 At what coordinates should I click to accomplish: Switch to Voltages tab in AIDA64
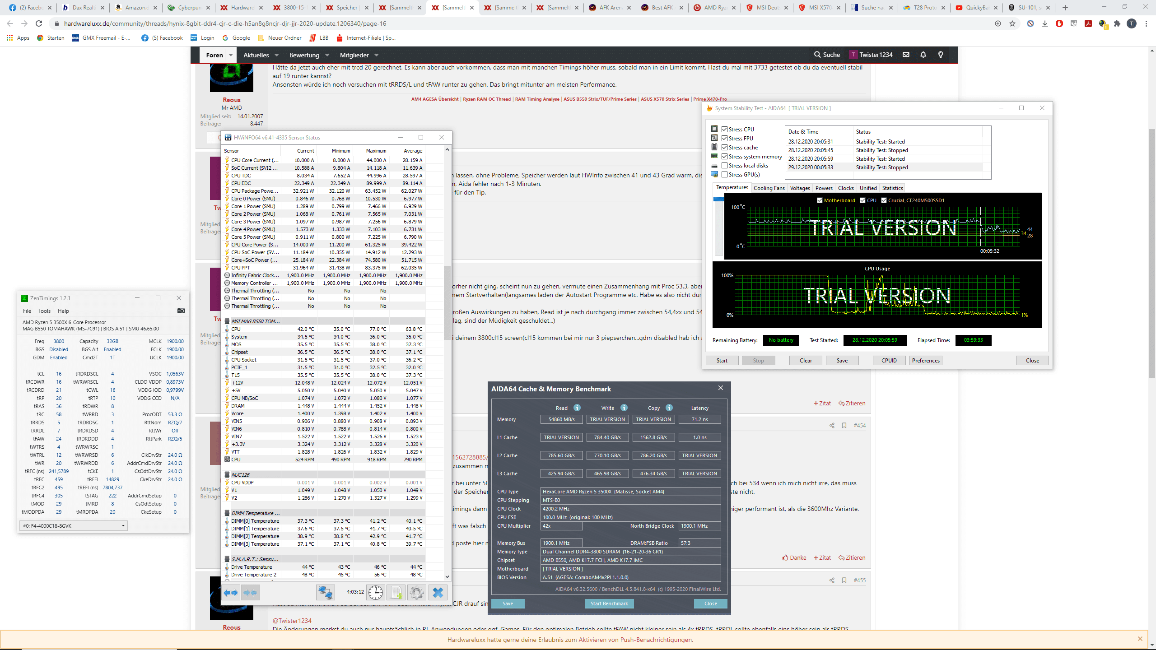click(x=800, y=188)
